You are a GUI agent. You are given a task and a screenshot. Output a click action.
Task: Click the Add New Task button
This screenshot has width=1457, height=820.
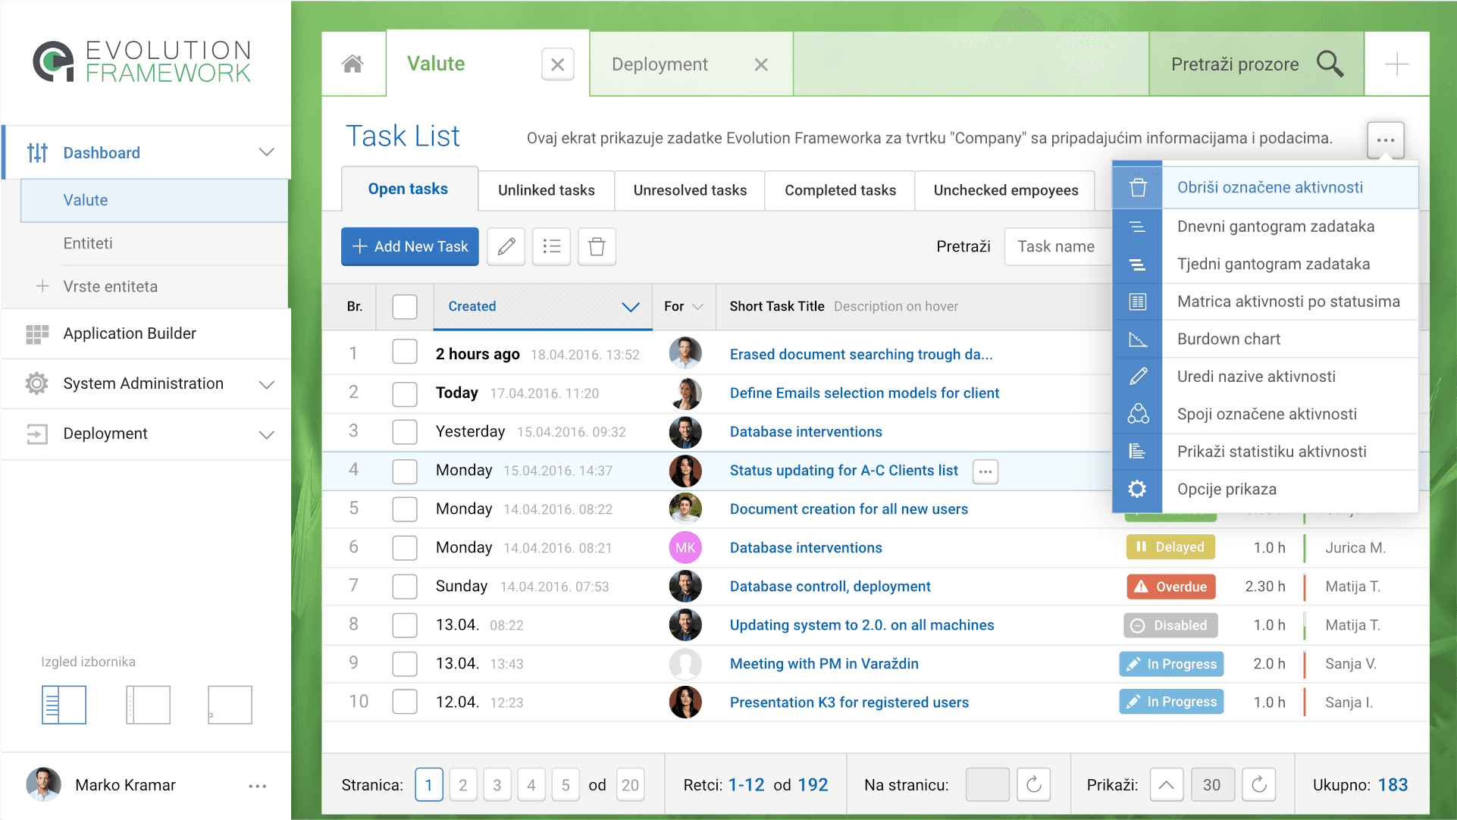click(410, 246)
